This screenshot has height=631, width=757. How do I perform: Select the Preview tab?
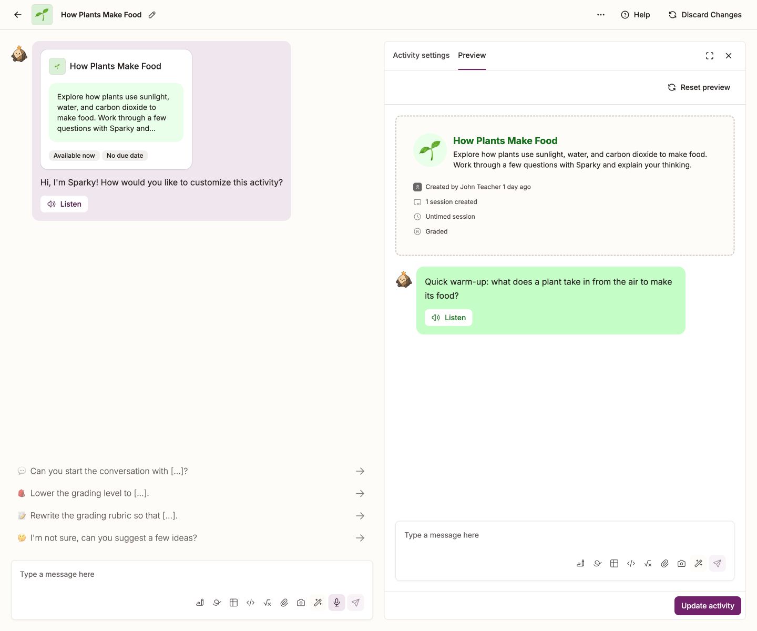click(472, 55)
